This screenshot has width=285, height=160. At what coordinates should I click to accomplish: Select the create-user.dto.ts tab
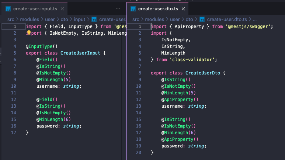pos(157,9)
